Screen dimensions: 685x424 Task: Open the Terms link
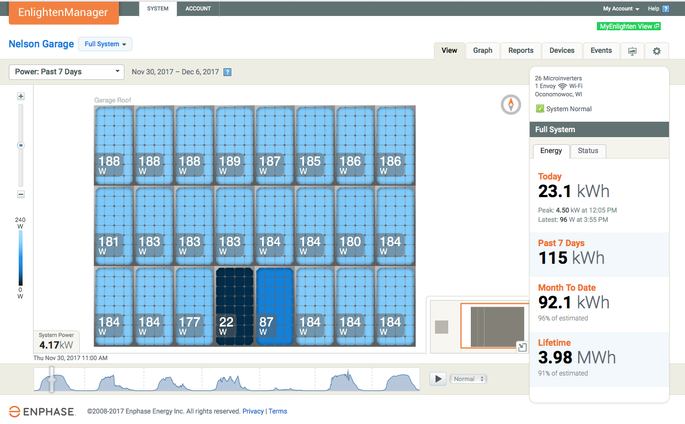278,411
